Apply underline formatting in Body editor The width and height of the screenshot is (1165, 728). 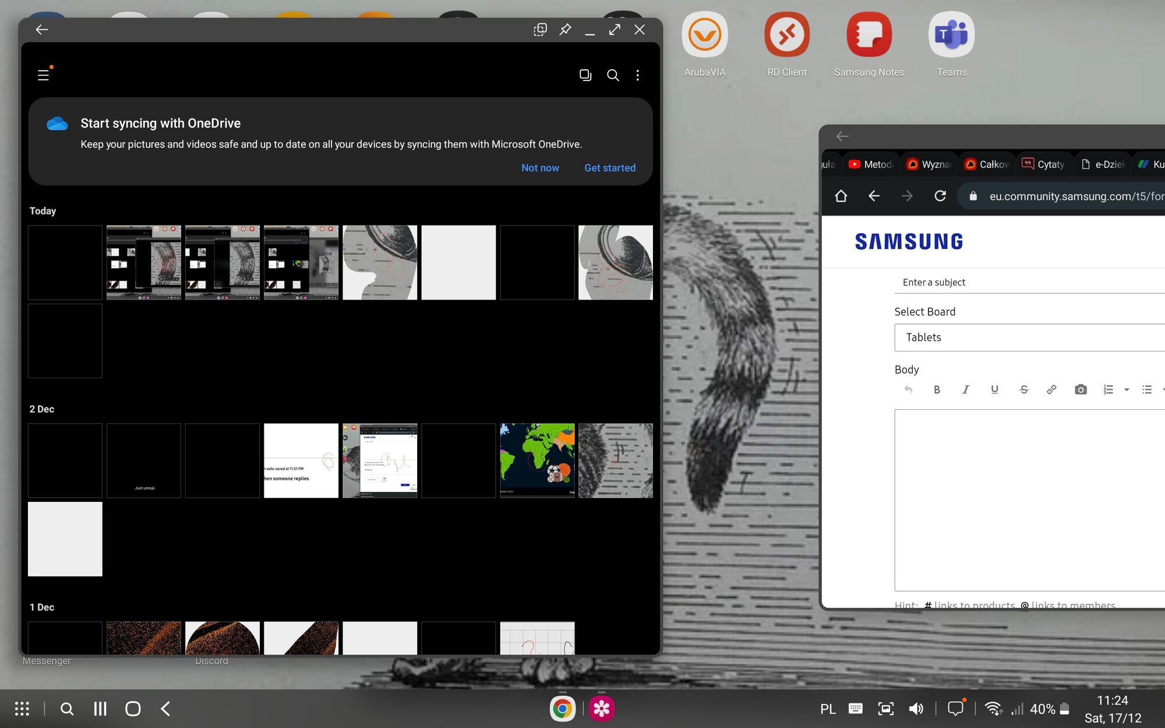click(x=994, y=389)
